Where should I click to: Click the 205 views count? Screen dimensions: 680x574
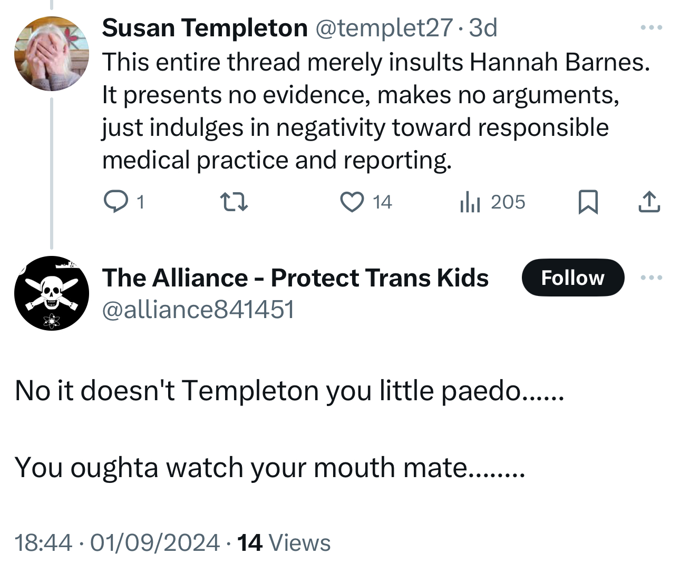[x=508, y=202]
